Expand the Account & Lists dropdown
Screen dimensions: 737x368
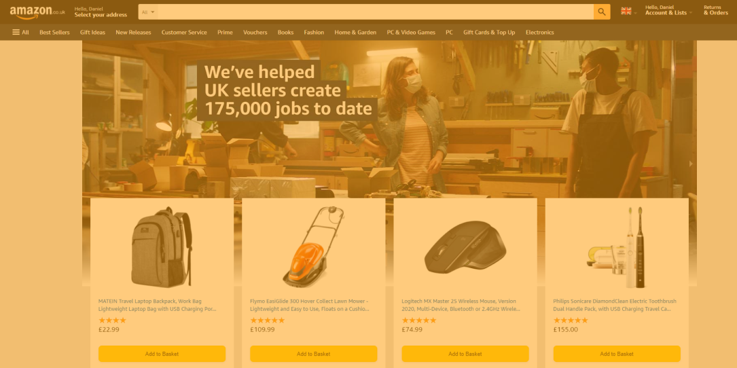click(x=668, y=10)
